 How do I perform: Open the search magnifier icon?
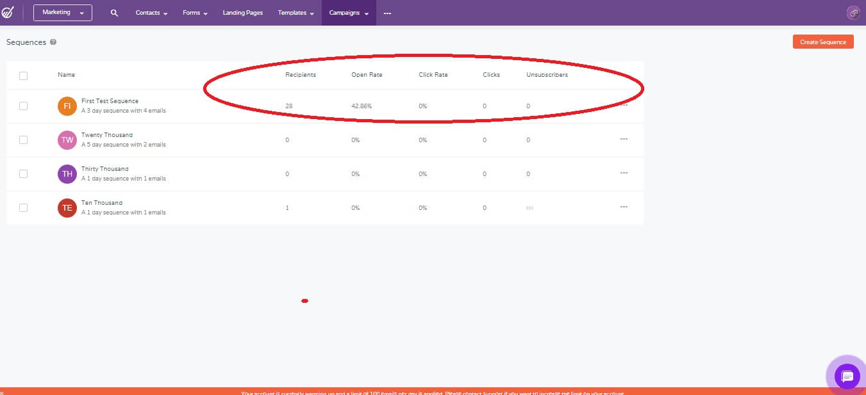coord(114,13)
